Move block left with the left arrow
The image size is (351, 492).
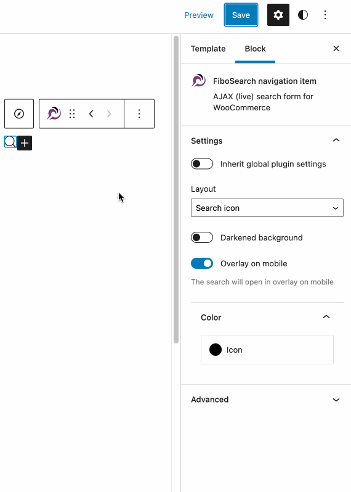(x=91, y=113)
